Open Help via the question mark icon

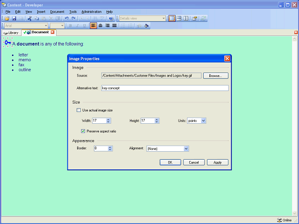(x=111, y=19)
